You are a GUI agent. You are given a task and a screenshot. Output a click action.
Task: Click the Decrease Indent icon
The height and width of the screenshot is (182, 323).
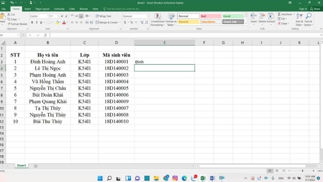pyautogui.click(x=87, y=22)
